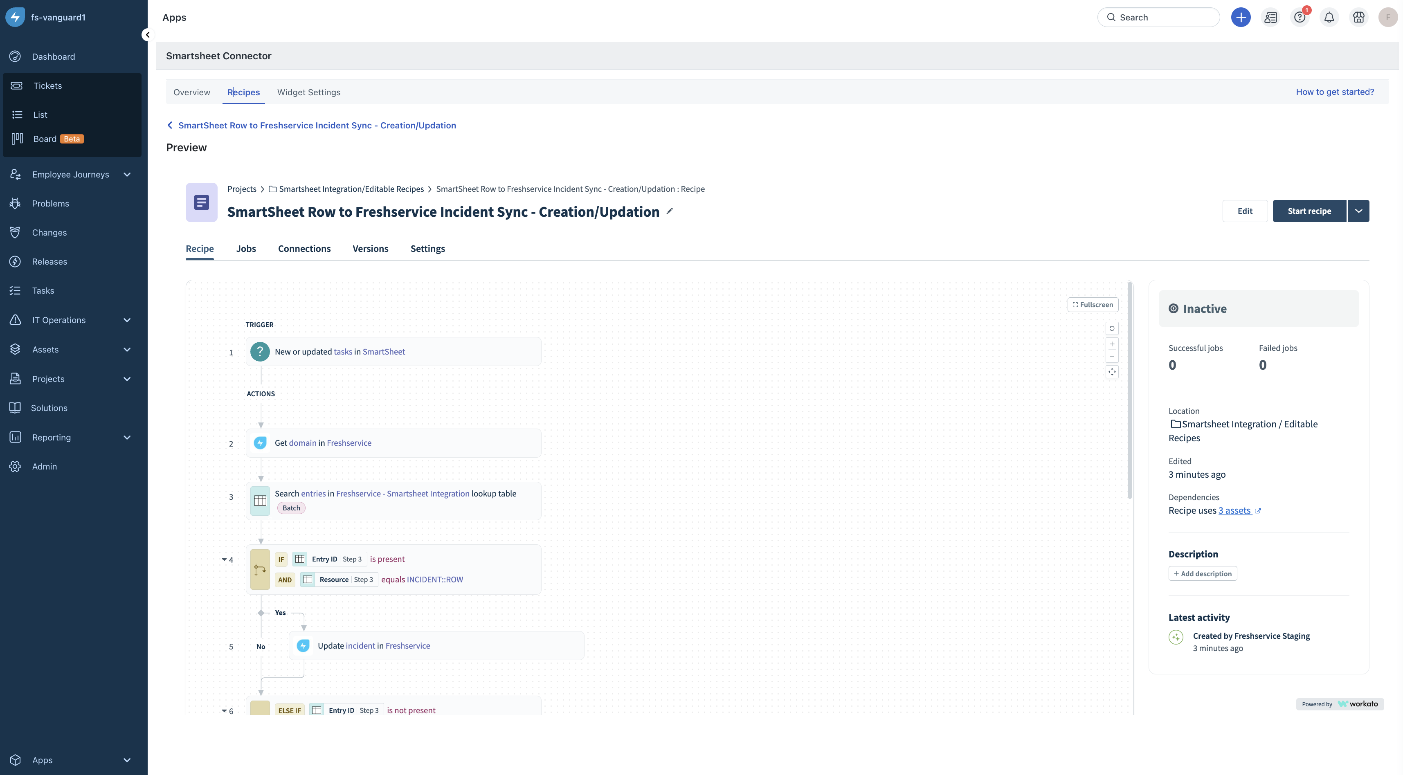1403x775 pixels.
Task: Open the help question mark icon
Action: (1300, 18)
